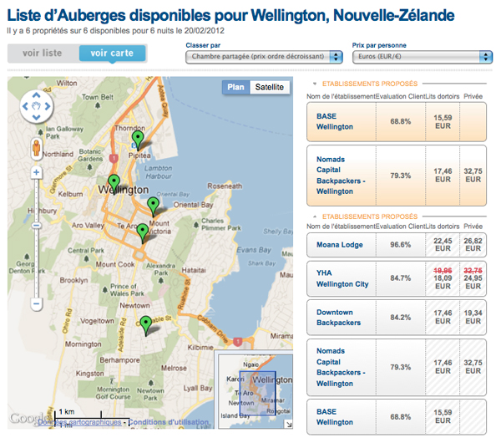Click the green marker near Oriental Bay
The height and width of the screenshot is (438, 501).
pyautogui.click(x=153, y=204)
